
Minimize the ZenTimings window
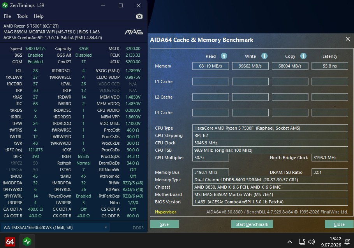click(103, 5)
